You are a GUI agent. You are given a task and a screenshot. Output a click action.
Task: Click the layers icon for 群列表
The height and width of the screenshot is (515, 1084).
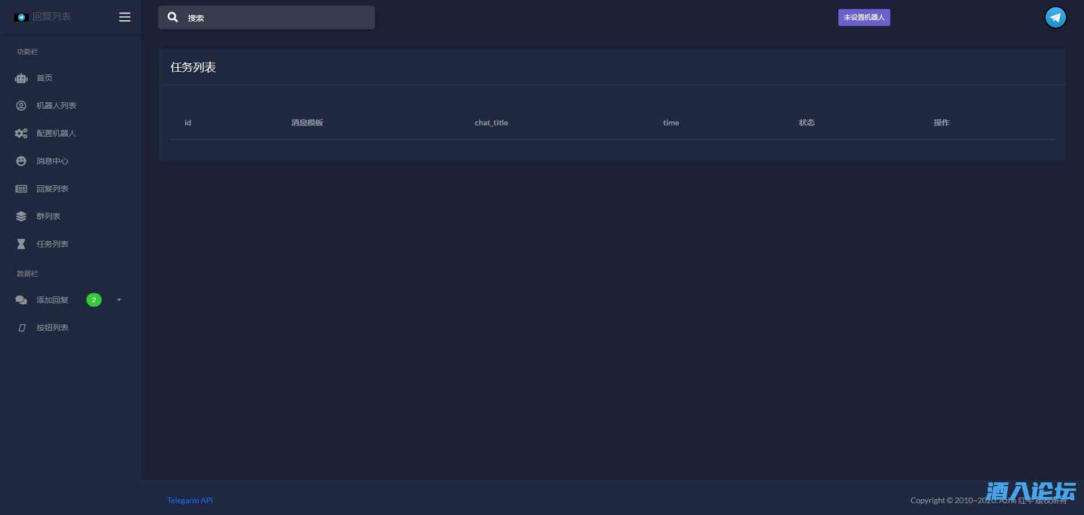21,216
